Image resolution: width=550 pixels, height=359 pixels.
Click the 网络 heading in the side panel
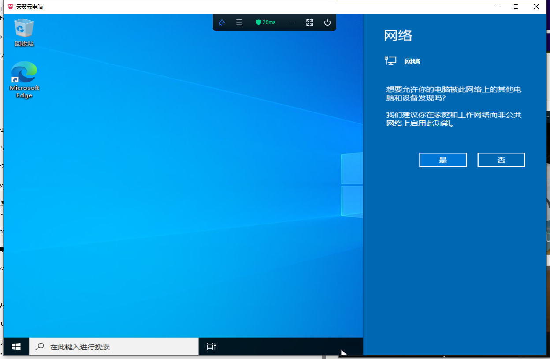click(x=398, y=36)
